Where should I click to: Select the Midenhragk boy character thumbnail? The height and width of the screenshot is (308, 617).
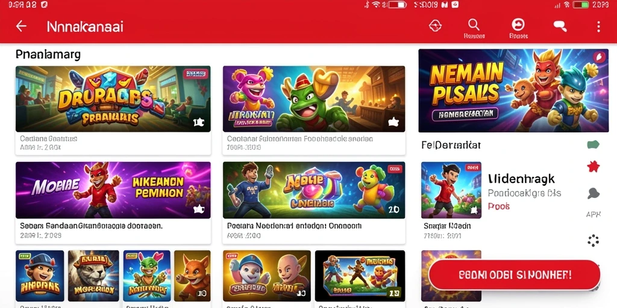pos(451,190)
